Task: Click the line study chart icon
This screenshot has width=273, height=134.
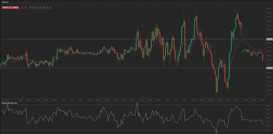Action: click(x=47, y=7)
